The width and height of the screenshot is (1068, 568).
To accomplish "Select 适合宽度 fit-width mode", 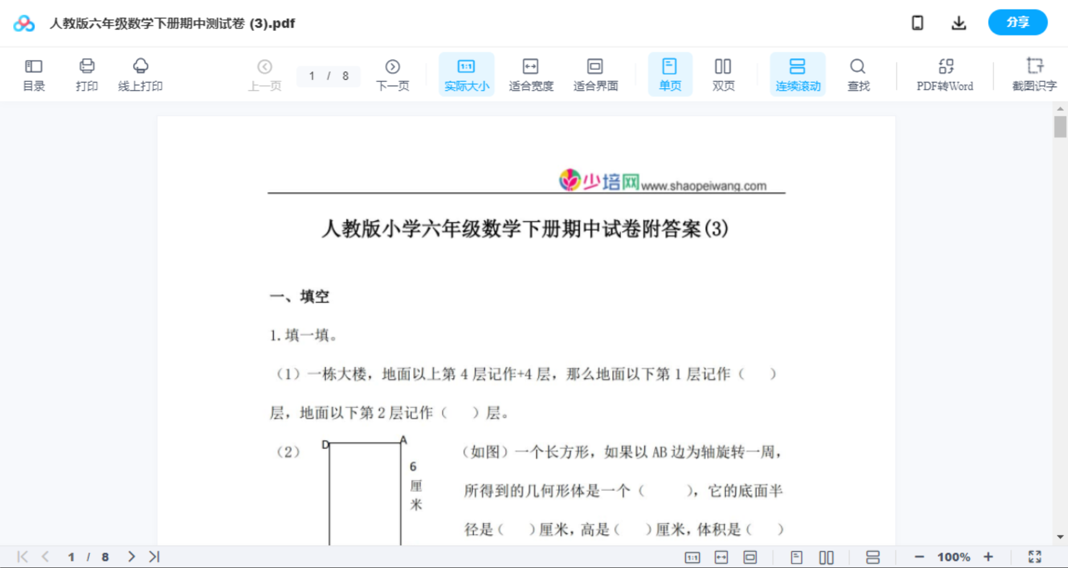I will [531, 74].
